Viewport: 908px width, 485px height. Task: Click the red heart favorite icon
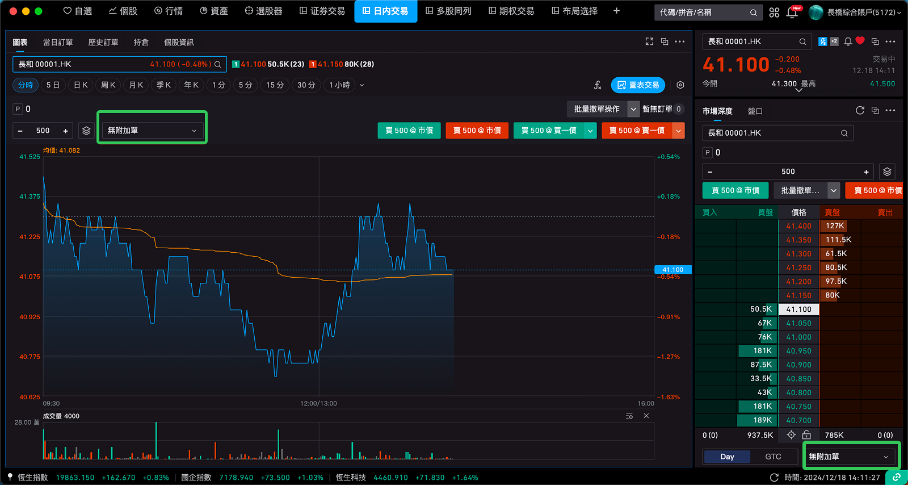860,41
